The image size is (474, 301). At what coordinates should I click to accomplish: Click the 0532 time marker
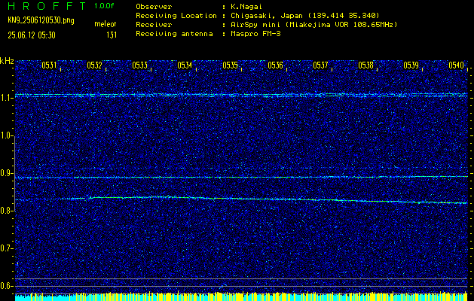94,65
